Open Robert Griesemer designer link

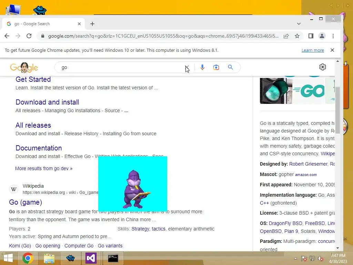308,164
